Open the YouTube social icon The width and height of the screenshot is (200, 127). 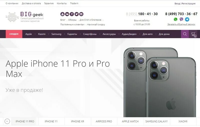pyautogui.click(x=62, y=14)
